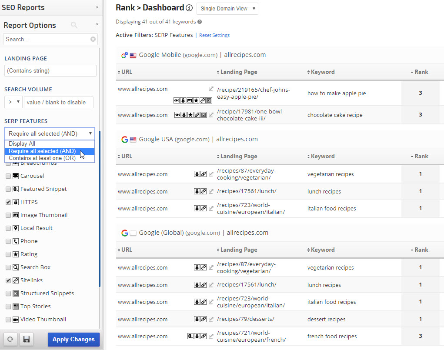Click the help icon after keywords count

pyautogui.click(x=200, y=22)
